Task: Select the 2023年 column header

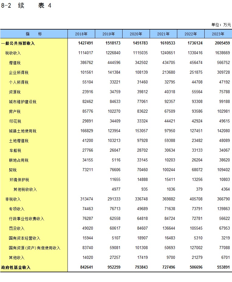Action: [218, 34]
